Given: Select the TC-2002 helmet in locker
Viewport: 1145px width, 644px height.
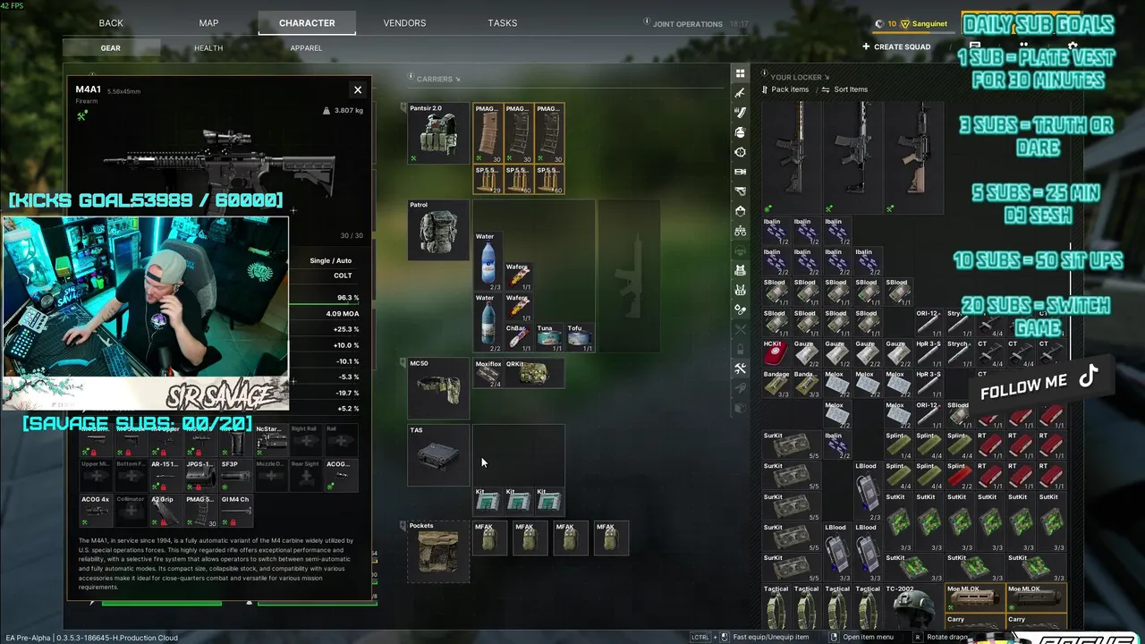Looking at the screenshot, I should (x=913, y=606).
